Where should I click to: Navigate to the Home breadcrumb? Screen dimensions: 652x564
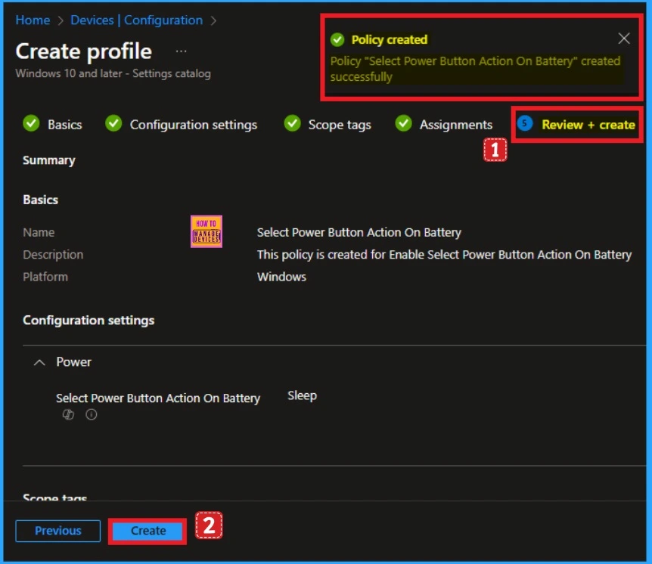coord(33,20)
